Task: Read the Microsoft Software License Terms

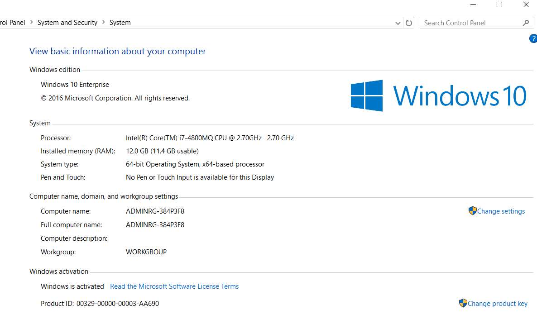Action: (x=174, y=286)
